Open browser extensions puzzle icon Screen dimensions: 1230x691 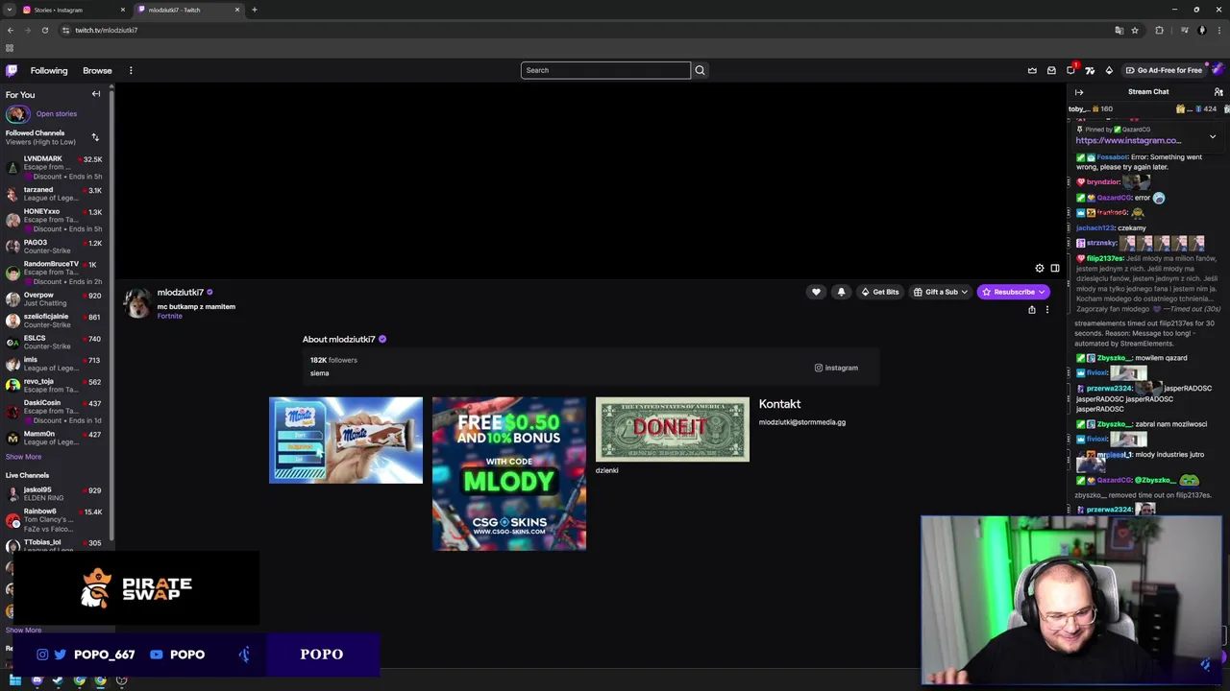[x=1159, y=30]
